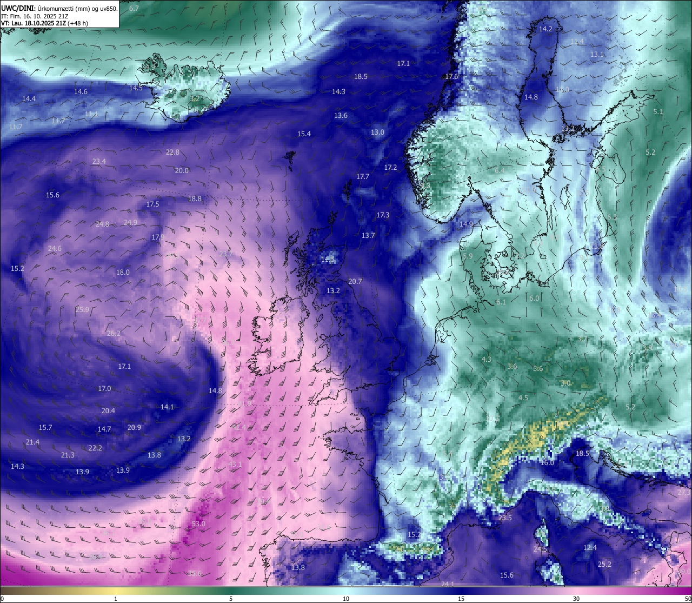Click the 3.0 map value
The image size is (692, 603).
pos(565,383)
